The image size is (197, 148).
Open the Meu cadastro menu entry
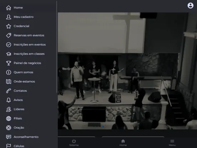24,17
